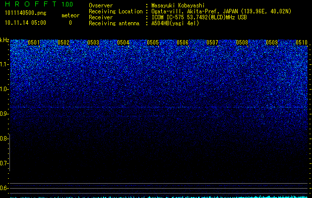Click the kHz axis unit label
312x198 pixels.
[x=4, y=40]
